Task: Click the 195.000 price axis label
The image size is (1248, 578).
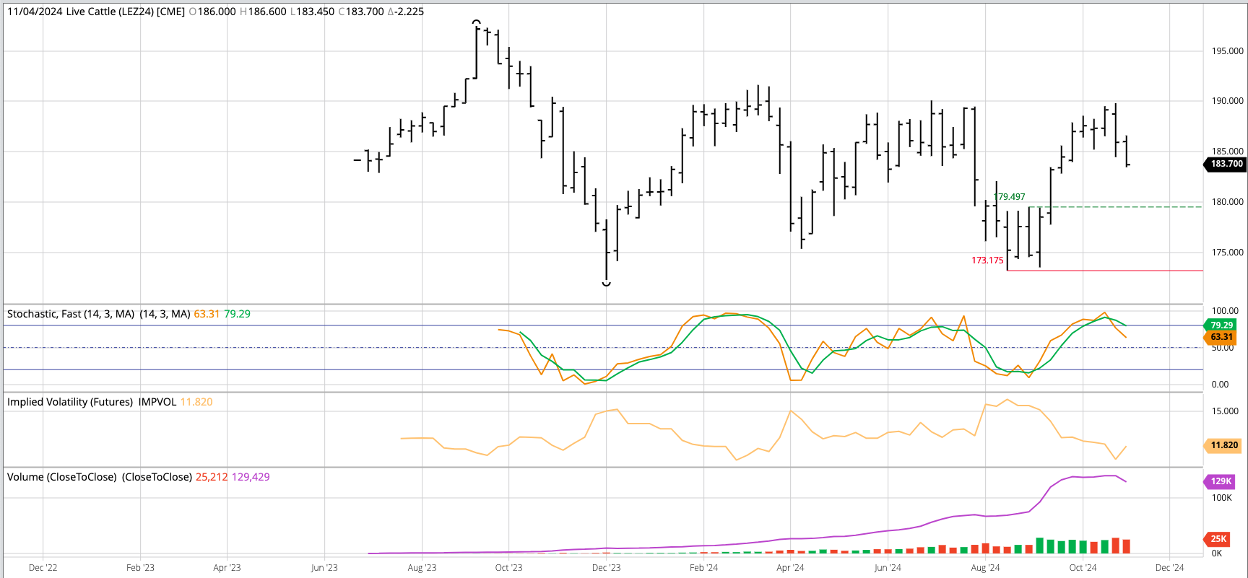Action: (x=1227, y=51)
